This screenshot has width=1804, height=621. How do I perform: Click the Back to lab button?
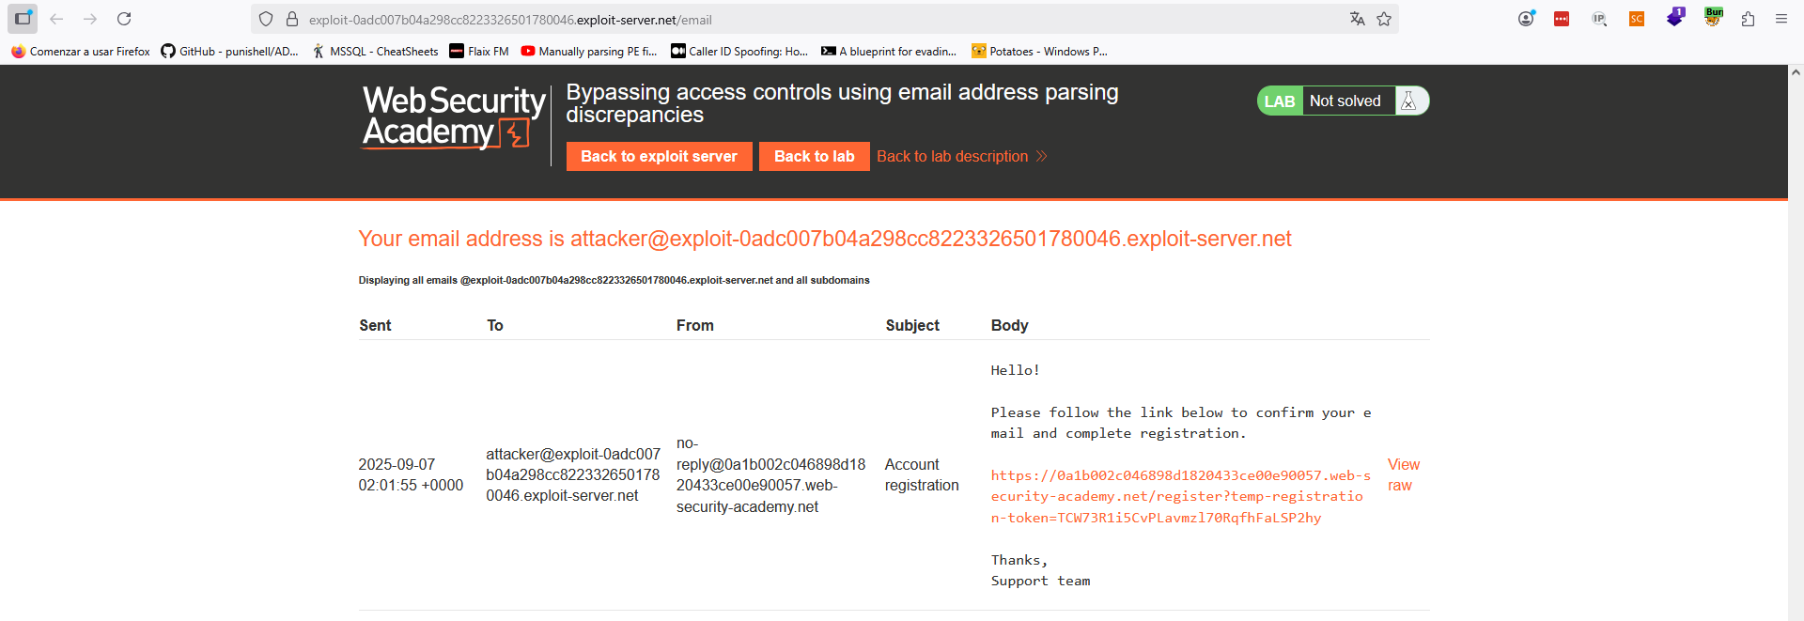point(814,157)
